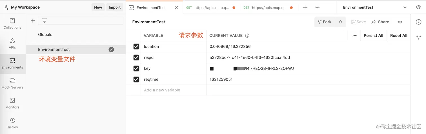This screenshot has height=134, width=426.
Task: Open the forks/changelog icon in right sidebar
Action: [418, 38]
